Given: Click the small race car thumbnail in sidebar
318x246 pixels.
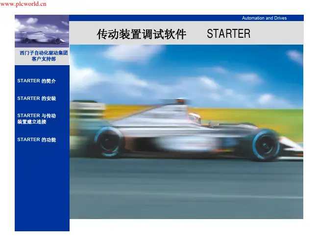Looking at the screenshot, I should (x=42, y=31).
